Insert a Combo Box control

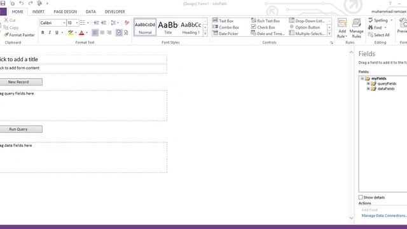click(x=226, y=27)
